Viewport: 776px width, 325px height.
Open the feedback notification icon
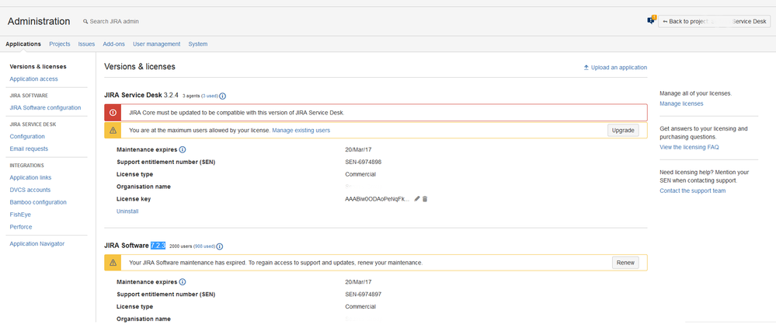(x=651, y=20)
